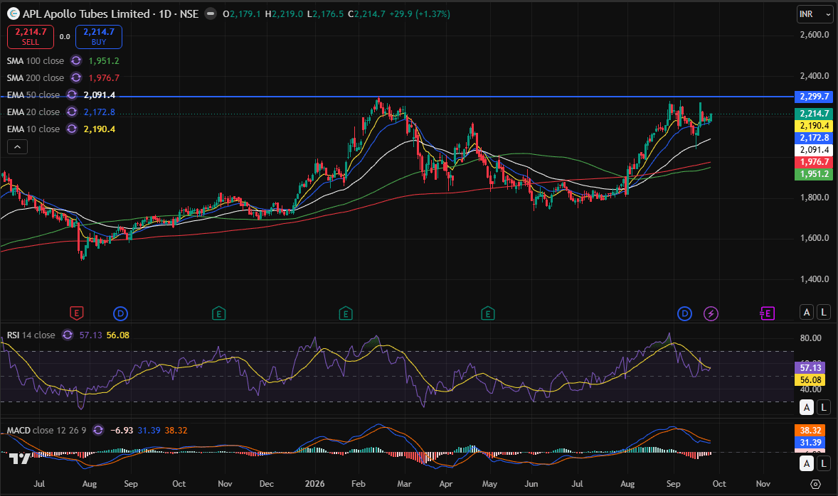The height and width of the screenshot is (496, 838).
Task: Open the upcoming purple earnings marker
Action: (x=768, y=313)
